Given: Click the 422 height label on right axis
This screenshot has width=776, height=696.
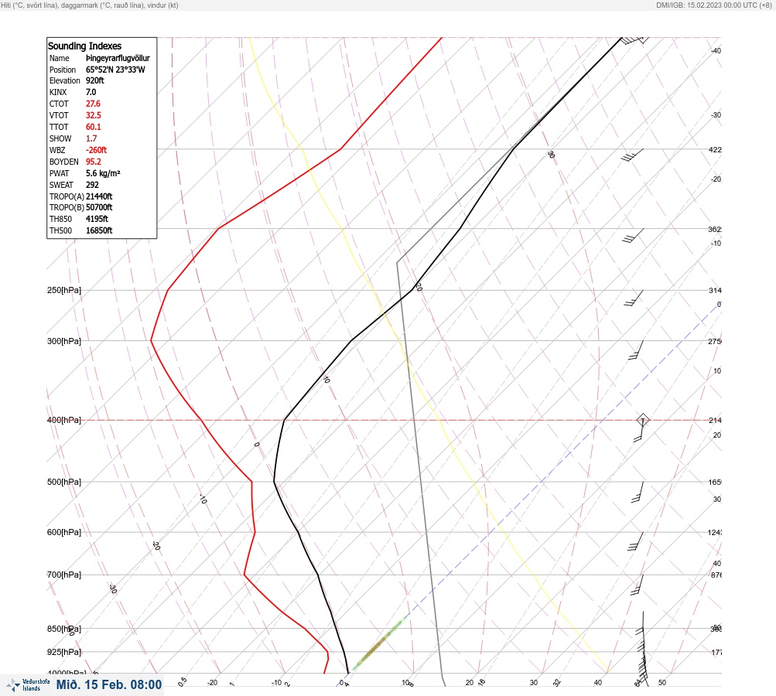Looking at the screenshot, I should click(715, 150).
